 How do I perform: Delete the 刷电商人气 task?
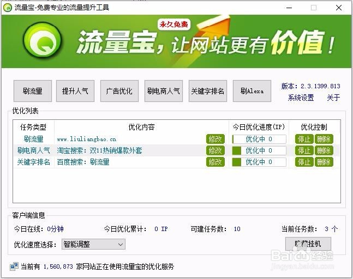[x=324, y=150]
